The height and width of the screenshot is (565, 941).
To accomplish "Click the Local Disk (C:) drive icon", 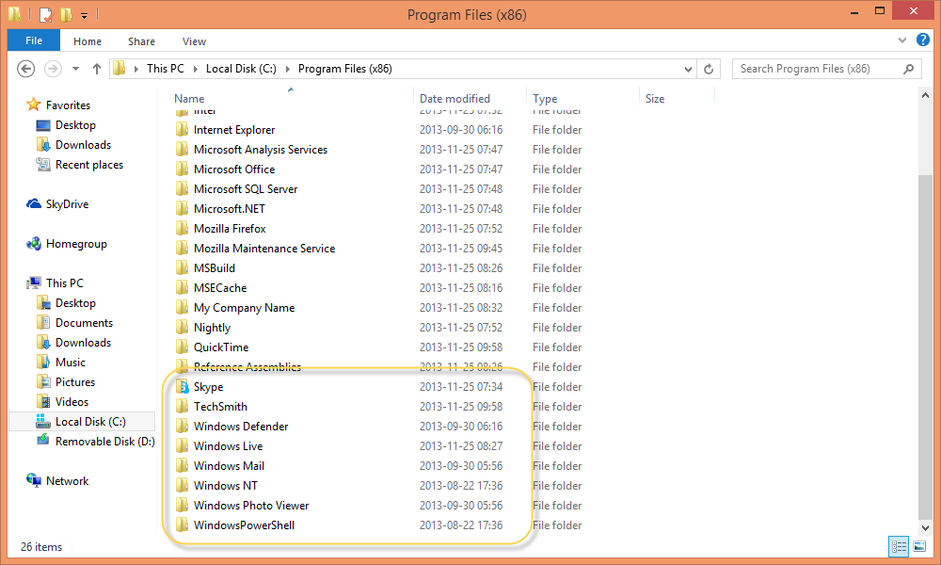I will pyautogui.click(x=43, y=421).
